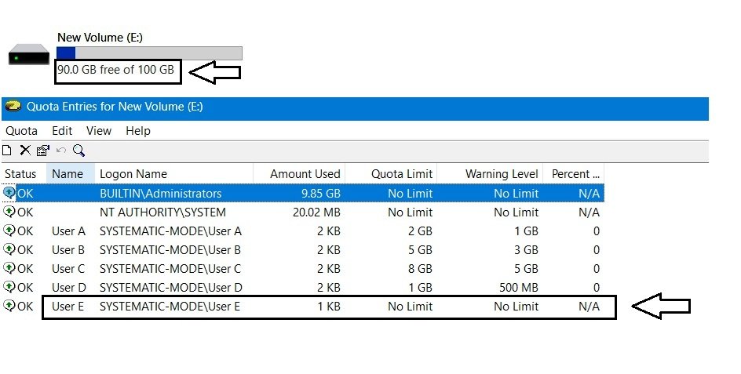Click the Undo toolbar icon
This screenshot has height=374, width=741.
tap(61, 151)
